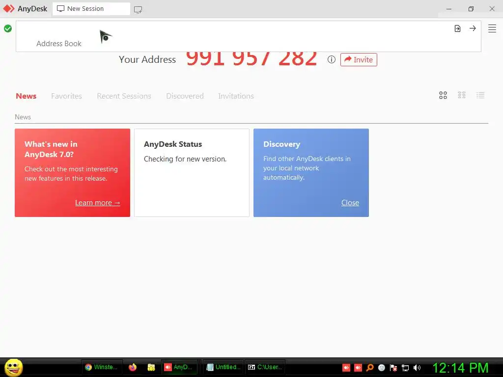Open the file explorer taskbar icon
Image resolution: width=503 pixels, height=377 pixels.
tap(151, 367)
